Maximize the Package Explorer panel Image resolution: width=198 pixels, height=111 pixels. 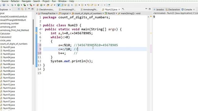[32, 9]
